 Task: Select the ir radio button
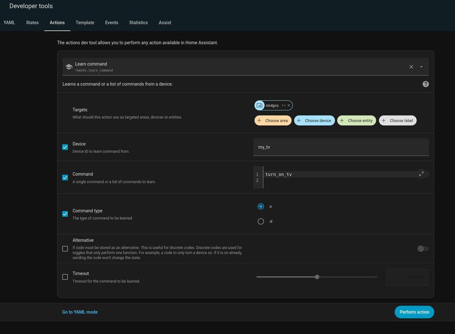tap(260, 206)
